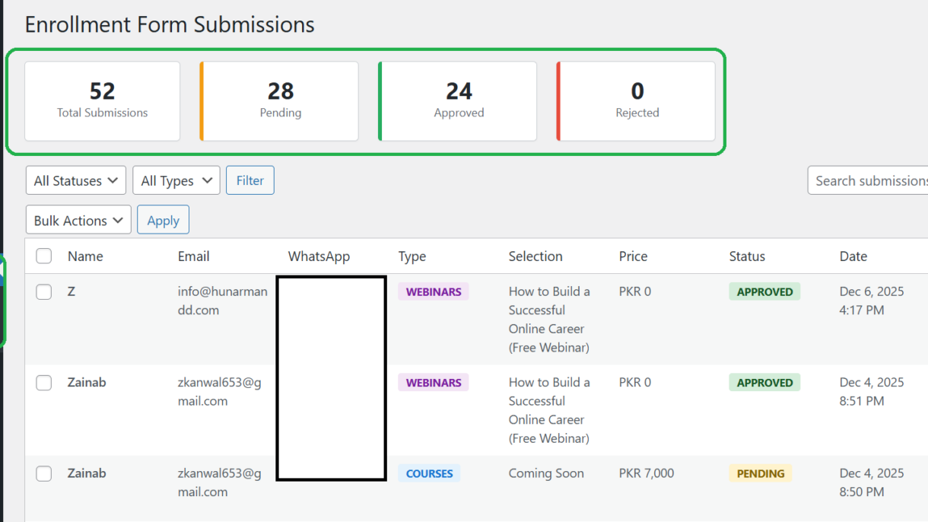Click the Pending count card
Screen dimensions: 928x522
click(x=280, y=101)
